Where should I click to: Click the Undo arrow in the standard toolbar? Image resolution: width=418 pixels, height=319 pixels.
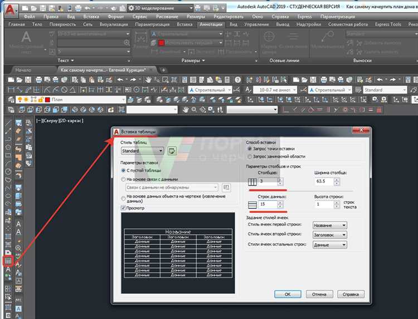120,80
